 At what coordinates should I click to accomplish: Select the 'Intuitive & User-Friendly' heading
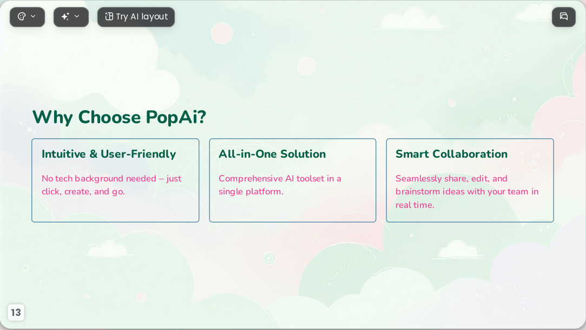[109, 154]
